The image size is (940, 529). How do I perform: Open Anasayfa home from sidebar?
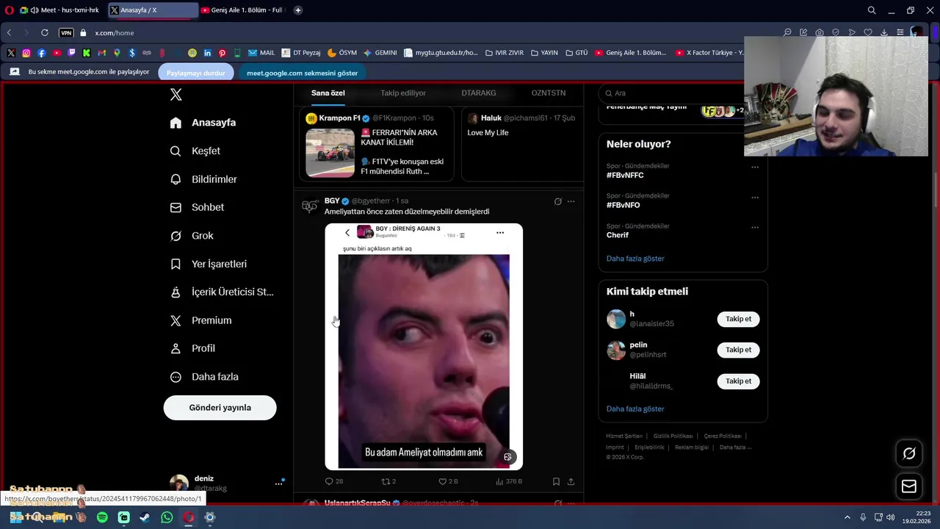(203, 123)
